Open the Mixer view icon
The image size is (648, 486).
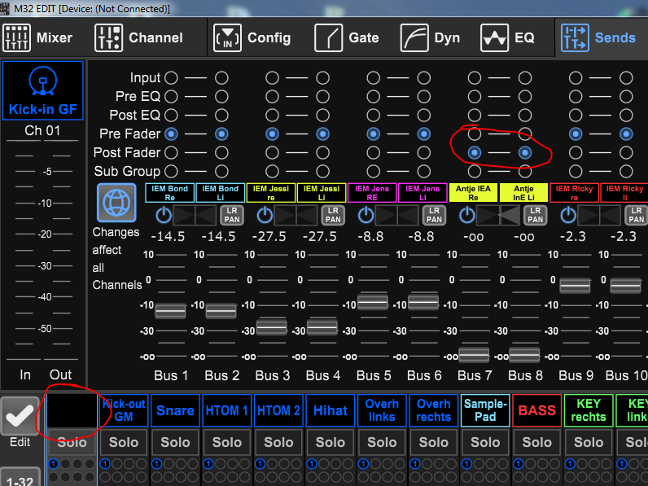(16, 37)
